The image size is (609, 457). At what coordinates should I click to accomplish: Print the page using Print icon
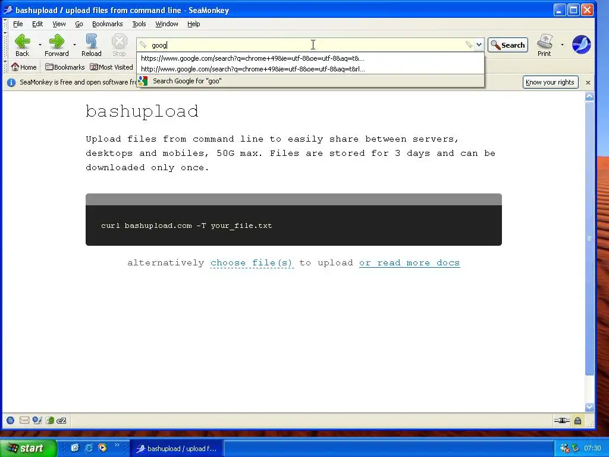click(x=545, y=45)
